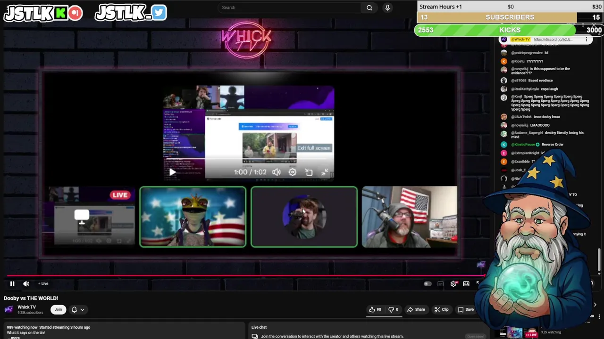Click the green KICKS progress bar
The height and width of the screenshot is (339, 604).
509,30
